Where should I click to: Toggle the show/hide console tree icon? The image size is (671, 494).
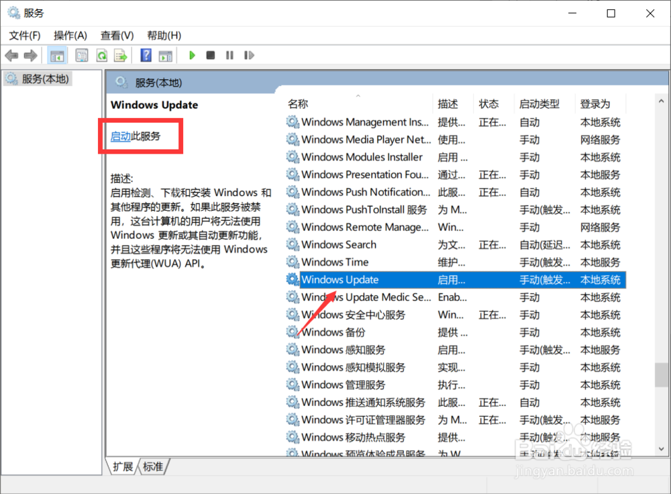(x=56, y=55)
